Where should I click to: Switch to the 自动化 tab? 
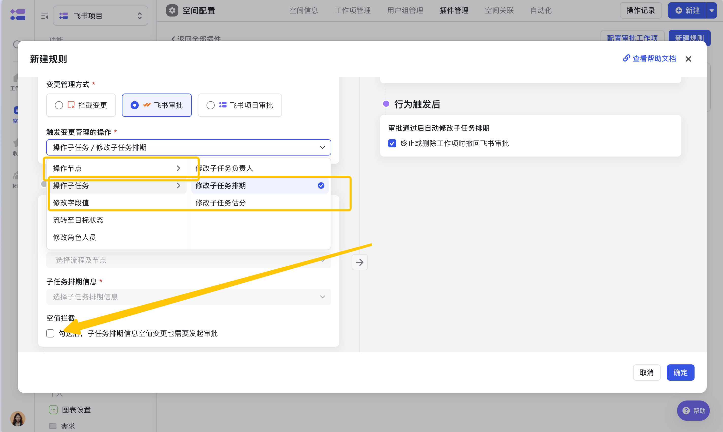[541, 10]
